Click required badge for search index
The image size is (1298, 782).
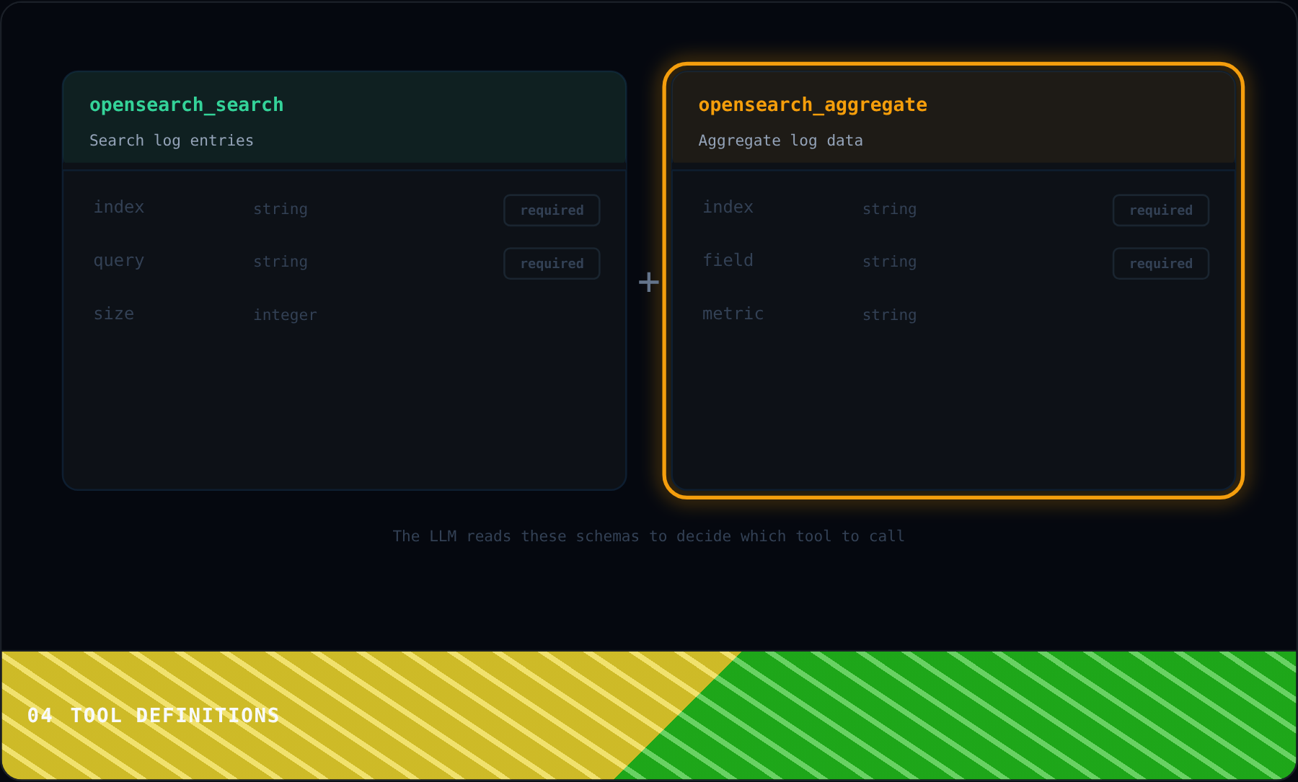(552, 210)
